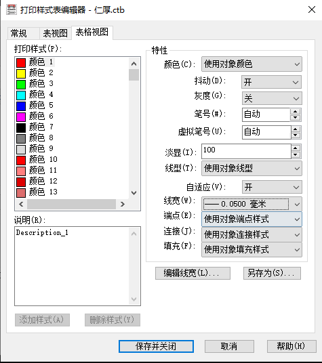Decrease 笔号 with the down spinner
The width and height of the screenshot is (322, 363).
pos(295,118)
